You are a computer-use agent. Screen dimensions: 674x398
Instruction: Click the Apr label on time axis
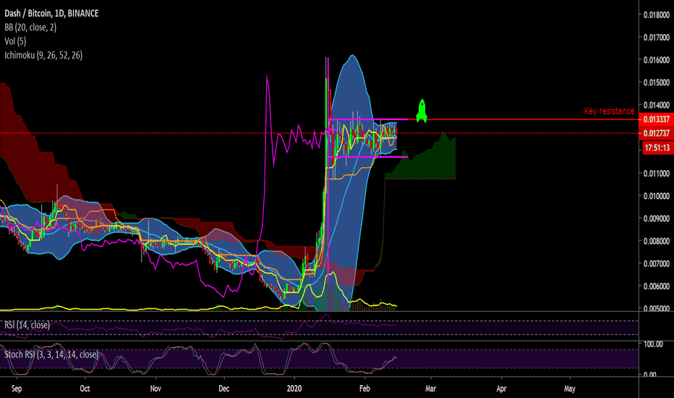coord(502,389)
